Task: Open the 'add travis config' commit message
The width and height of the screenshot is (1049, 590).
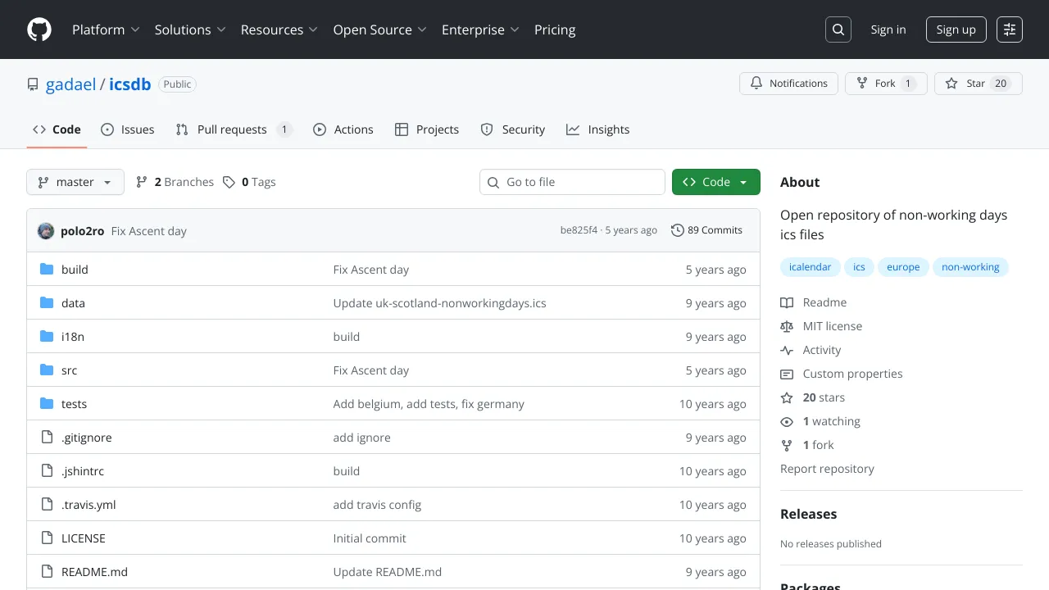Action: (377, 504)
